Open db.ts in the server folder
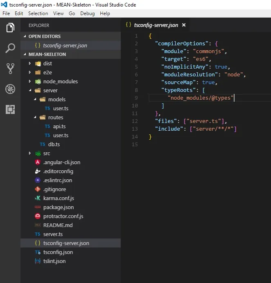 [x=70, y=145]
